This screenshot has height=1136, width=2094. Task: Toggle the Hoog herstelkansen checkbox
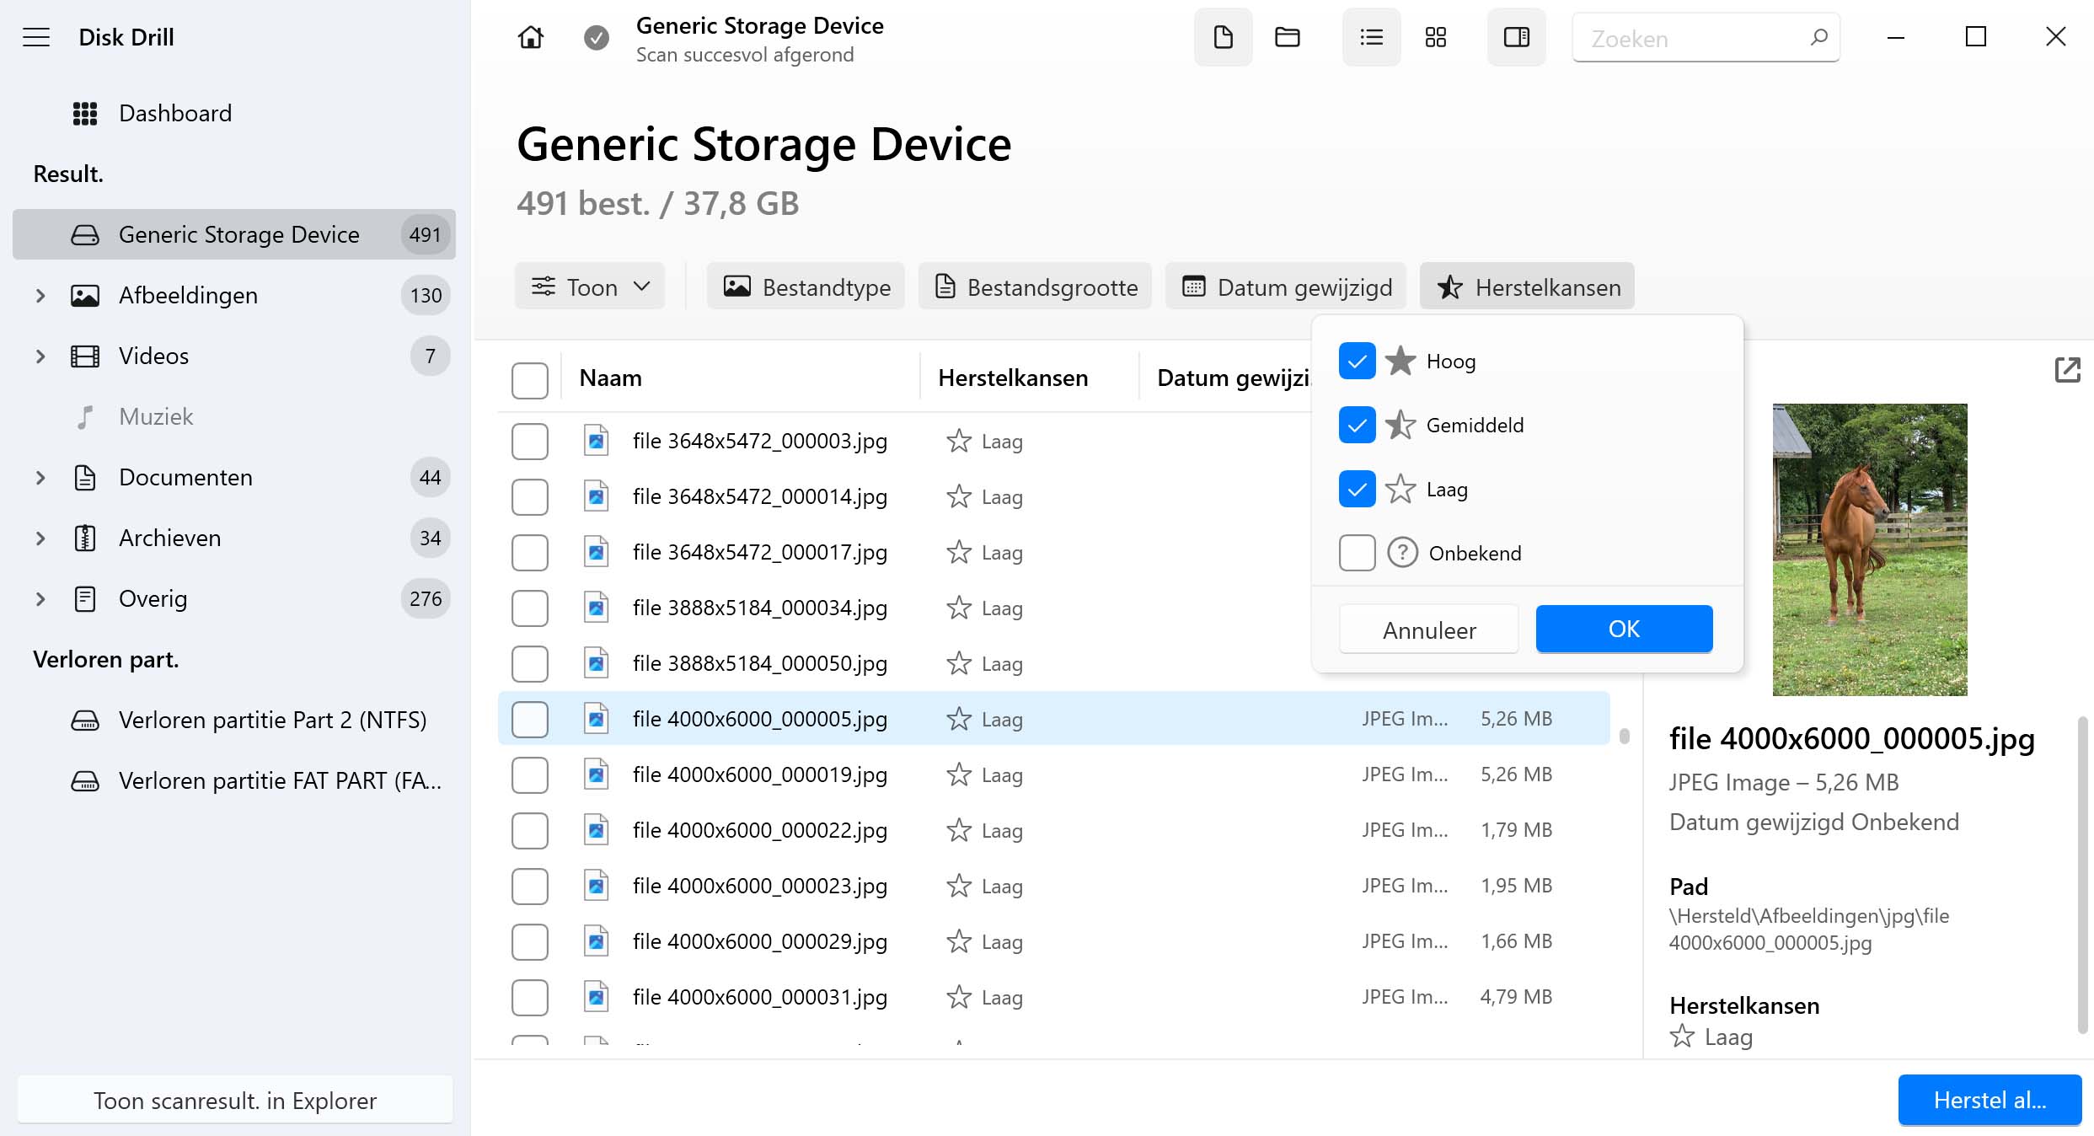pyautogui.click(x=1356, y=361)
